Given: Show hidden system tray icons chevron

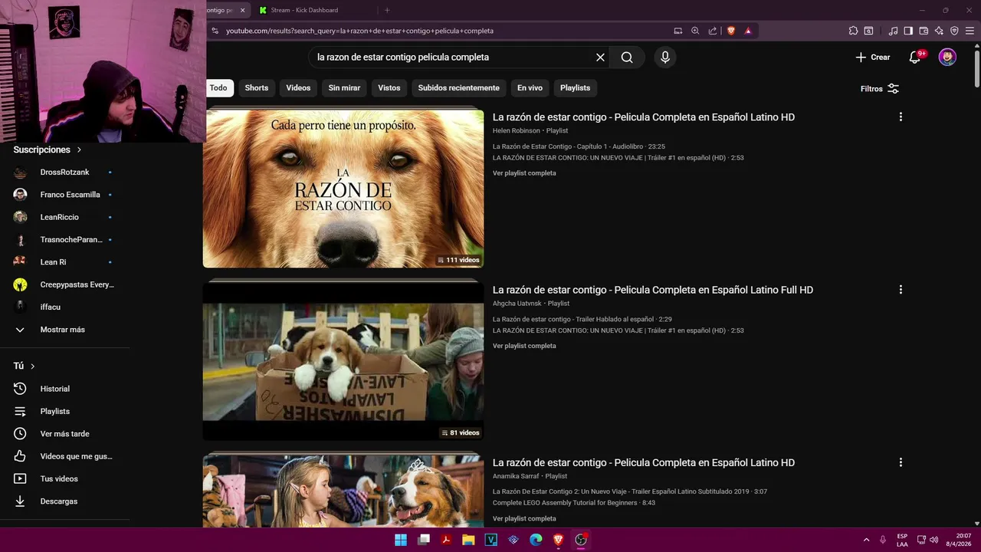Looking at the screenshot, I should tap(867, 540).
